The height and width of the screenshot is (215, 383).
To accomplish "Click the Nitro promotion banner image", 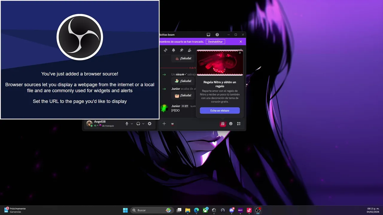I will (x=220, y=63).
